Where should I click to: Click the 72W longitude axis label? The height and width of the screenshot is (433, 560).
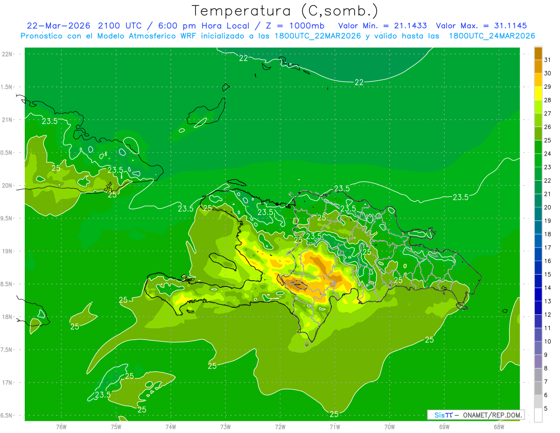(280, 426)
